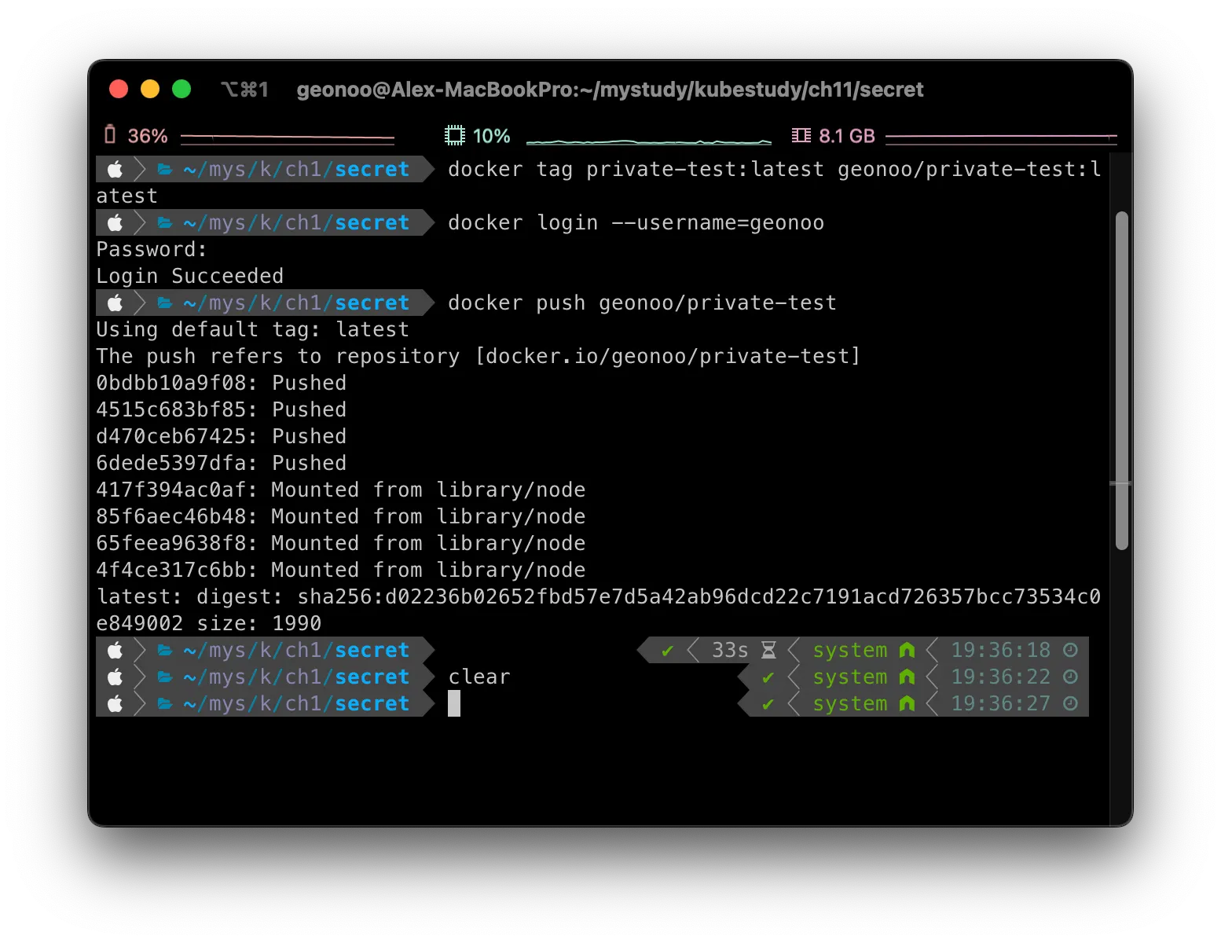Click Apple icon on docker login prompt
1221x943 pixels.
(115, 222)
